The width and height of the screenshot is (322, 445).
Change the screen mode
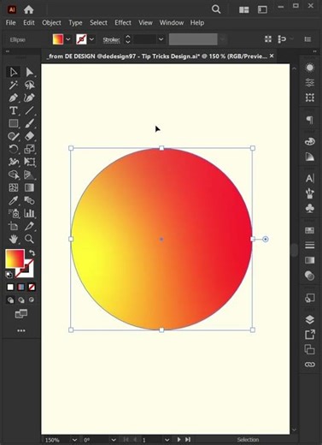tap(21, 314)
